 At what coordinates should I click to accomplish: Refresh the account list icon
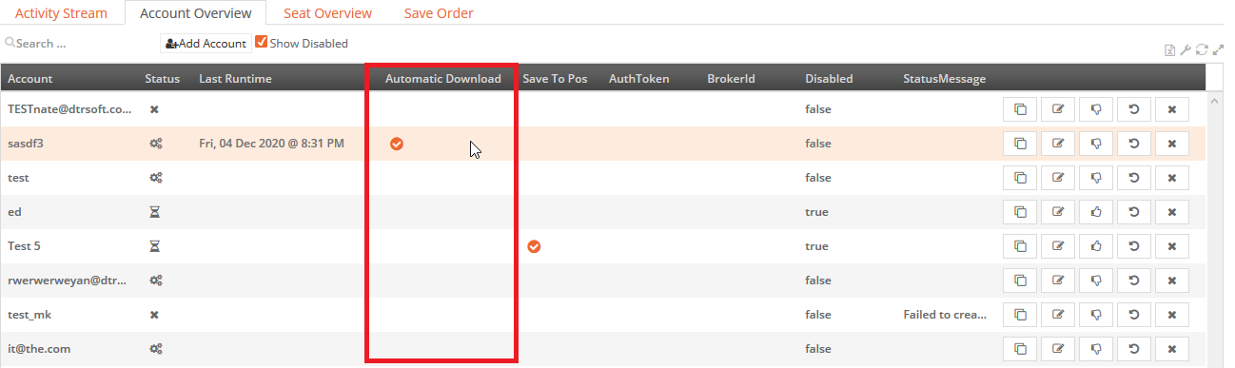1203,50
